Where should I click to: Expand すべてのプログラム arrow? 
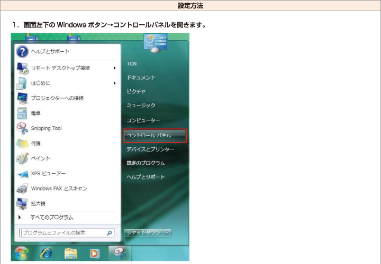tap(20, 217)
